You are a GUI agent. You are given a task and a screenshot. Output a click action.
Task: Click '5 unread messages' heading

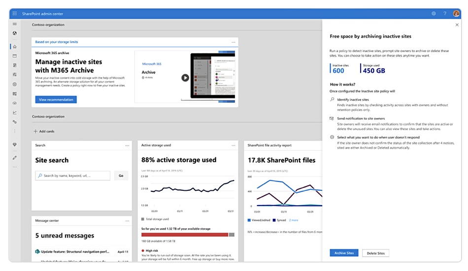pos(65,236)
